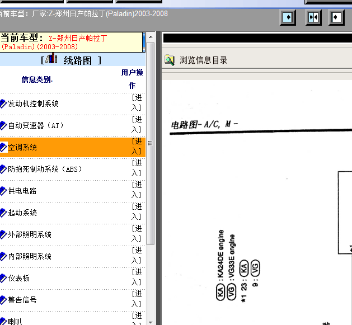The width and height of the screenshot is (352, 325).
Task: Open 内部照明系统 via its [进入] link
Action: point(137,255)
